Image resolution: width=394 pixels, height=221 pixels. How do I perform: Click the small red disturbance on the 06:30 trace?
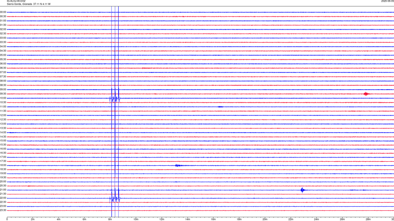(147, 68)
